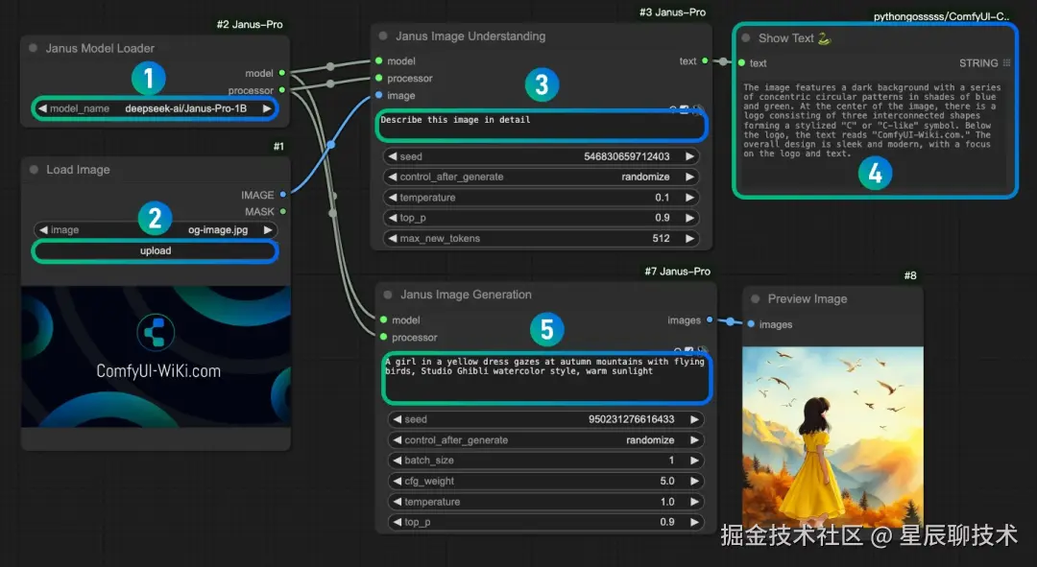Click the STRING grid icon in Show Text

pos(1006,62)
